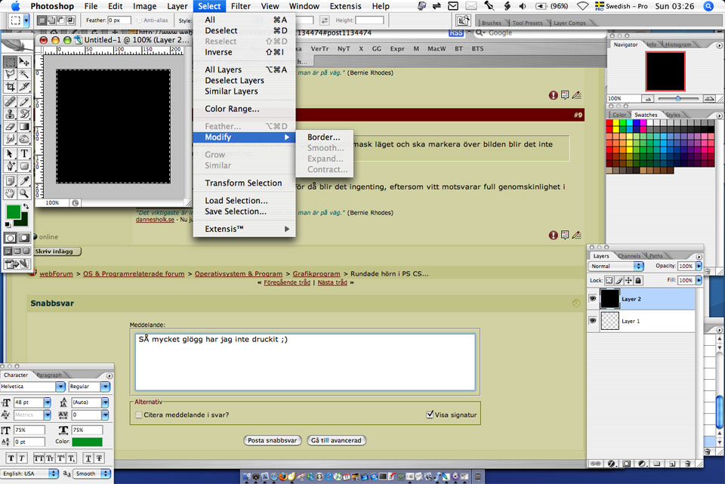Toggle Faux Bold in Character panel
The image size is (725, 484).
pyautogui.click(x=11, y=458)
